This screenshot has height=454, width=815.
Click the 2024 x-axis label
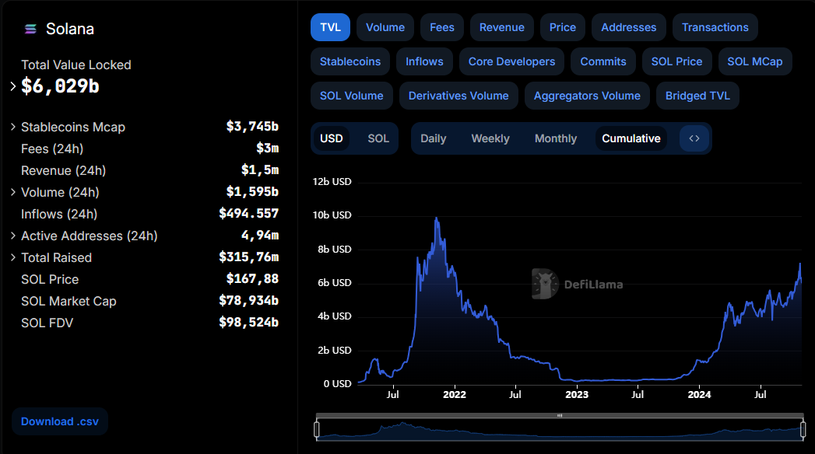699,394
